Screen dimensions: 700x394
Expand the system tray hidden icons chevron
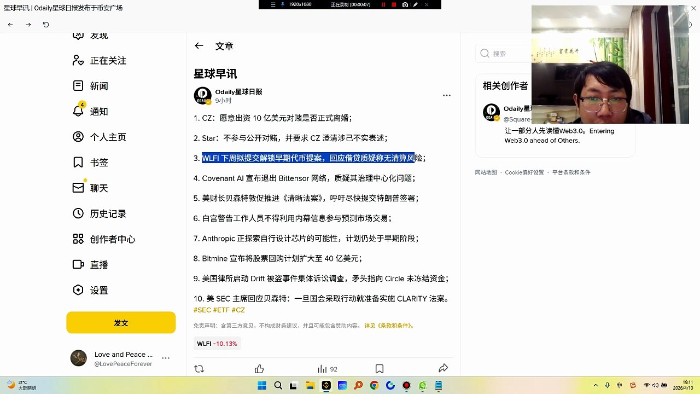click(596, 386)
